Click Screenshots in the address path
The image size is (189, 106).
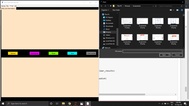(137, 6)
